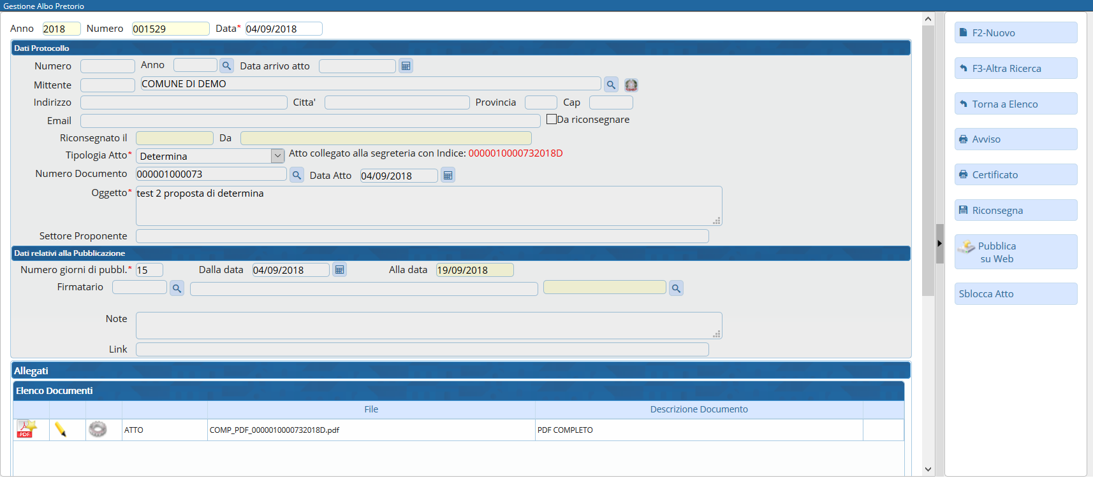
Task: Collapse the right side panel with the arrow
Action: 939,243
